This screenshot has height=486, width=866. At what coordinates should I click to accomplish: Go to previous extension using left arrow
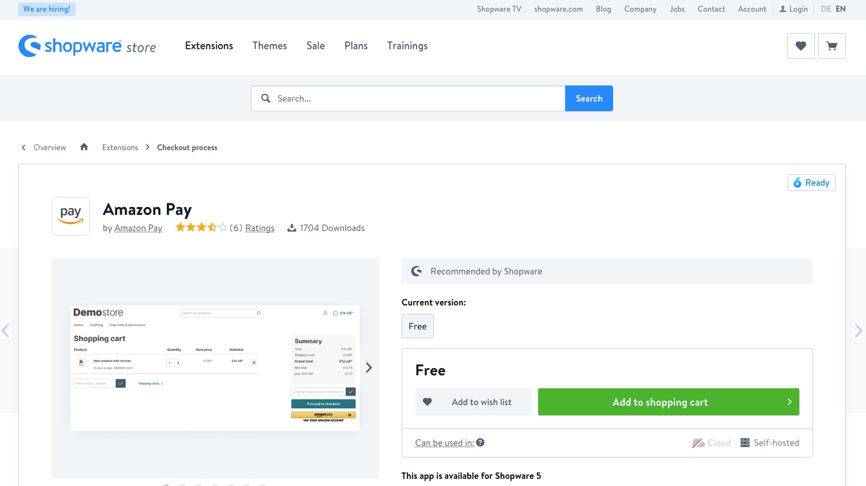click(6, 331)
